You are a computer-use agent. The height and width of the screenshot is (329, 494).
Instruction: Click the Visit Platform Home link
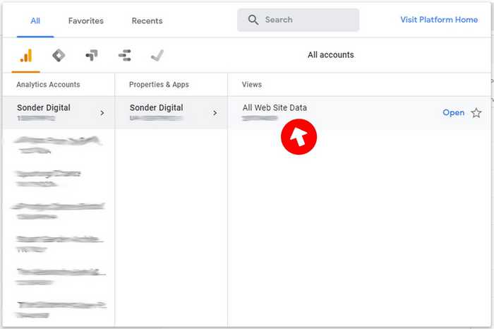point(439,20)
